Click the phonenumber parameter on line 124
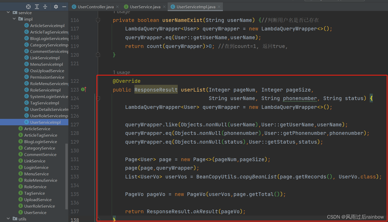Viewport: 388px width, 222px height. 300,98
